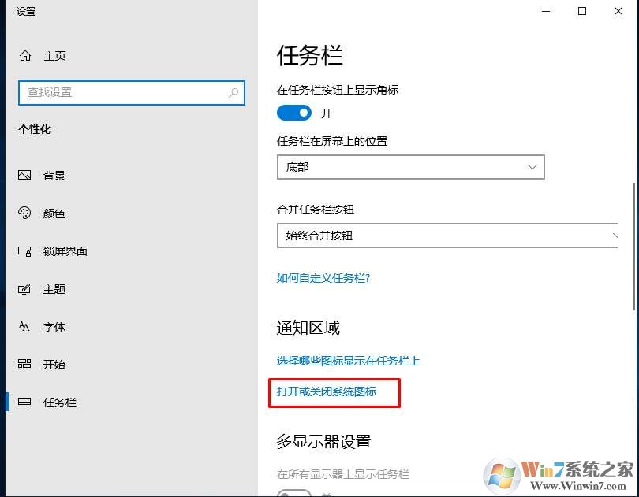Expand the 任务栏在屏幕上的位置 dropdown showing 底部
Screen dimensions: 639x497
[x=411, y=167]
